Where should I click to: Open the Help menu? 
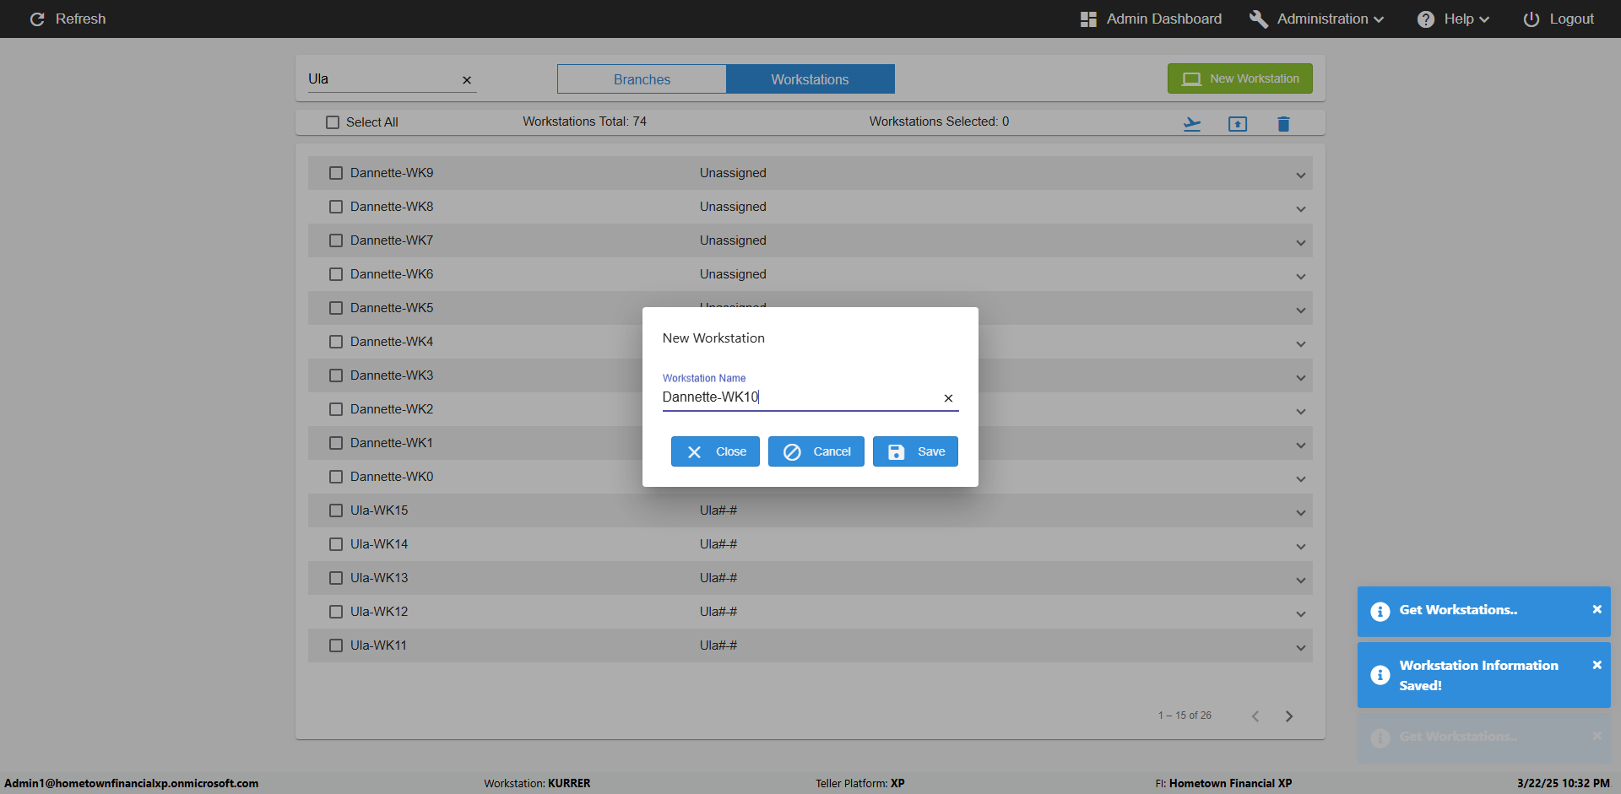click(1453, 19)
